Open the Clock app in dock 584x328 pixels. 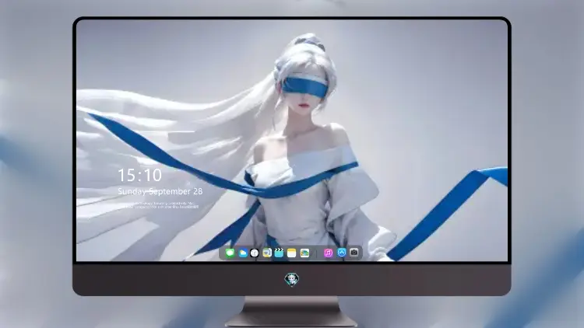tap(255, 253)
